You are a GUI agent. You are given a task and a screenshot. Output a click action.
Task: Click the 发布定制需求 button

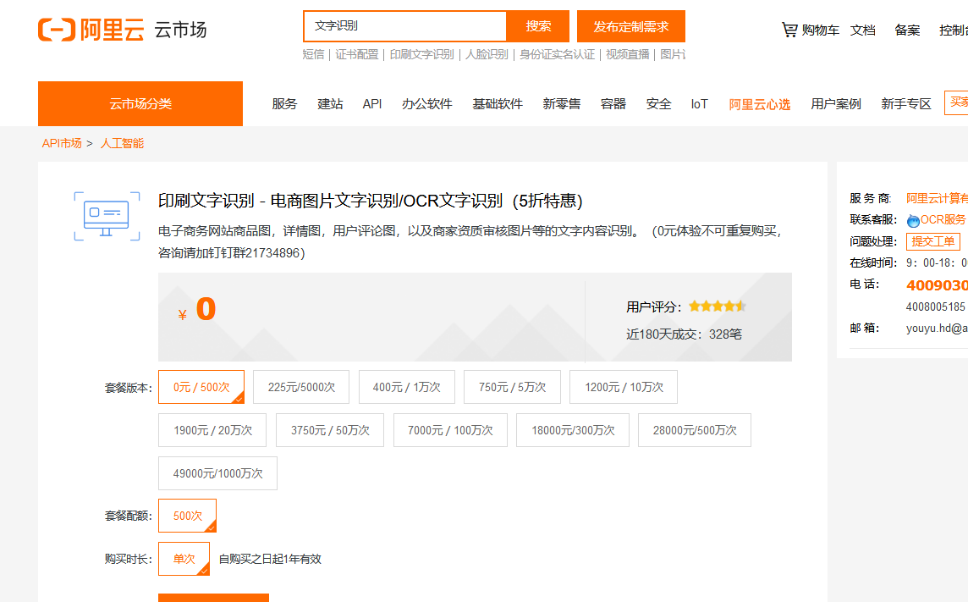pyautogui.click(x=631, y=26)
